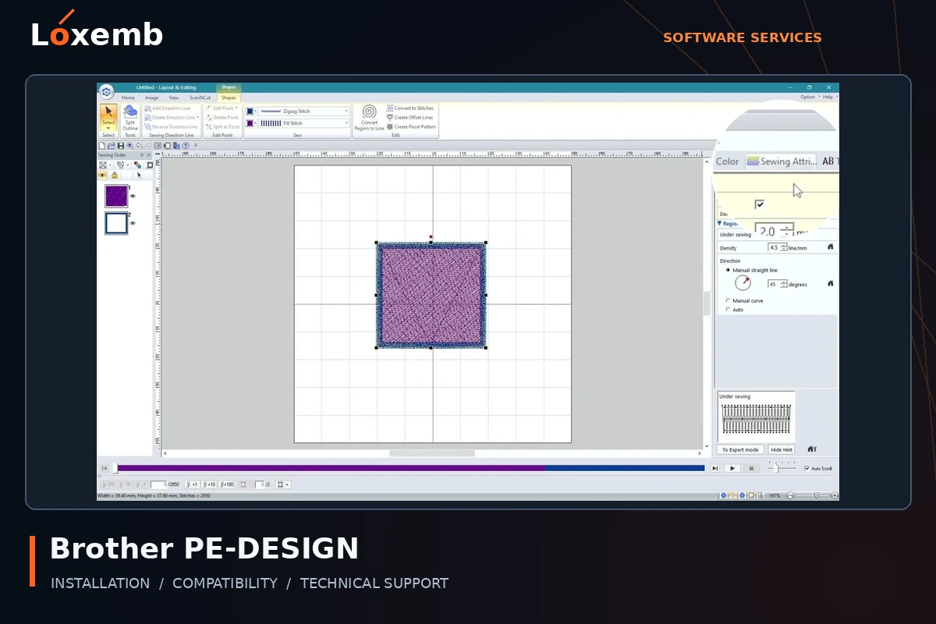Open the Image ribbon tab
The image size is (936, 624).
(x=151, y=97)
